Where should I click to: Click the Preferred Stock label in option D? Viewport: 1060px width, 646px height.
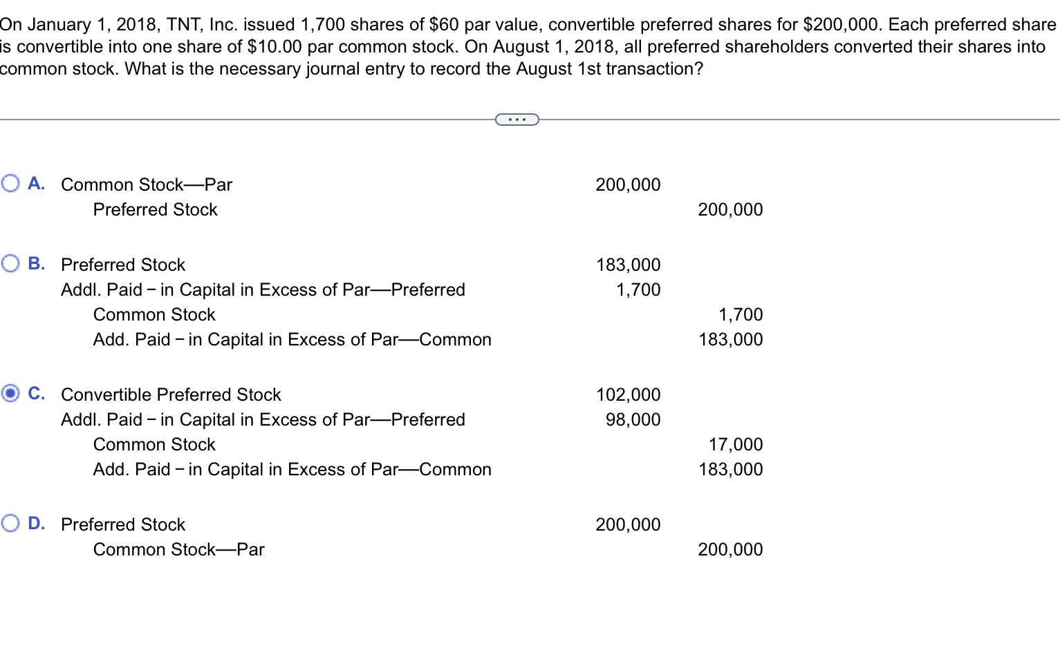[122, 524]
